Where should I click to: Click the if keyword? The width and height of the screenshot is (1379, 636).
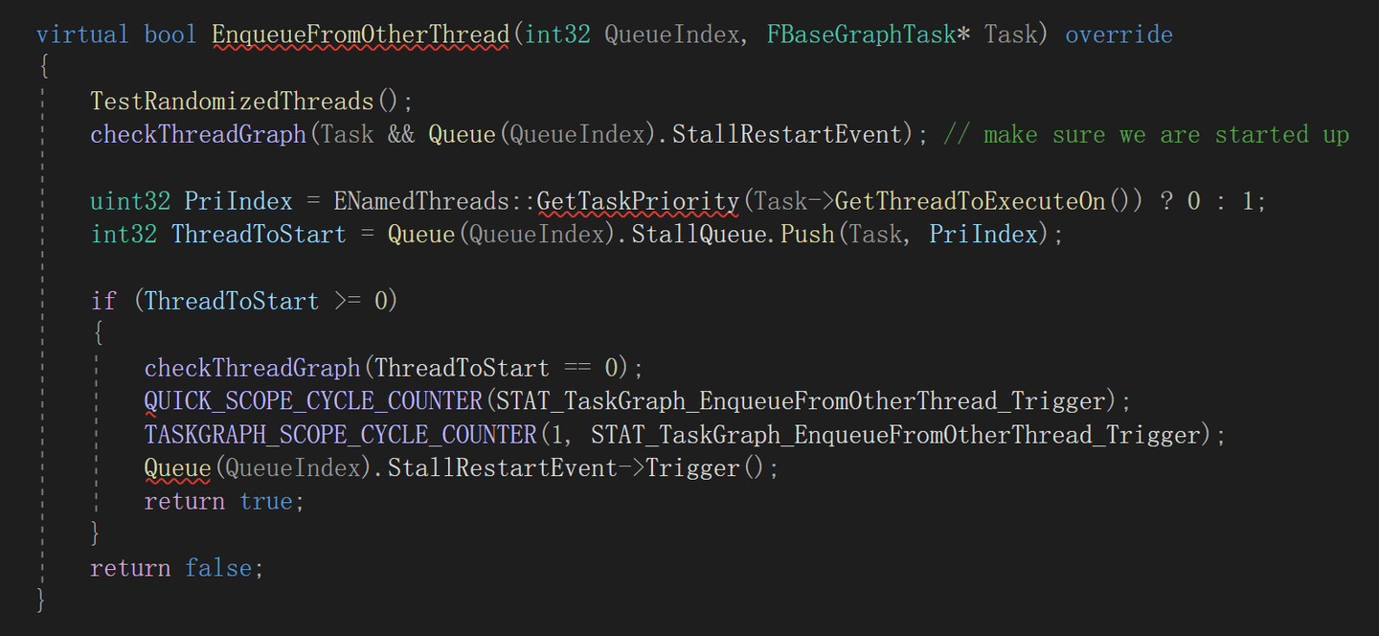tap(103, 302)
